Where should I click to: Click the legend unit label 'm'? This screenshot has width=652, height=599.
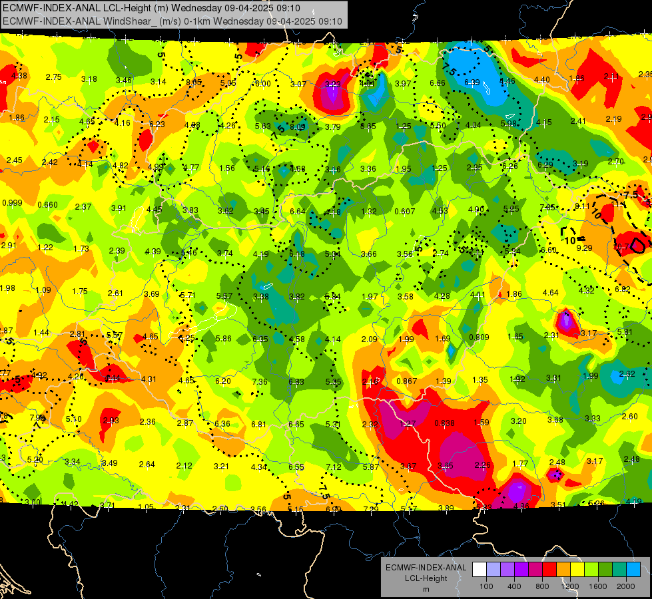(426, 589)
